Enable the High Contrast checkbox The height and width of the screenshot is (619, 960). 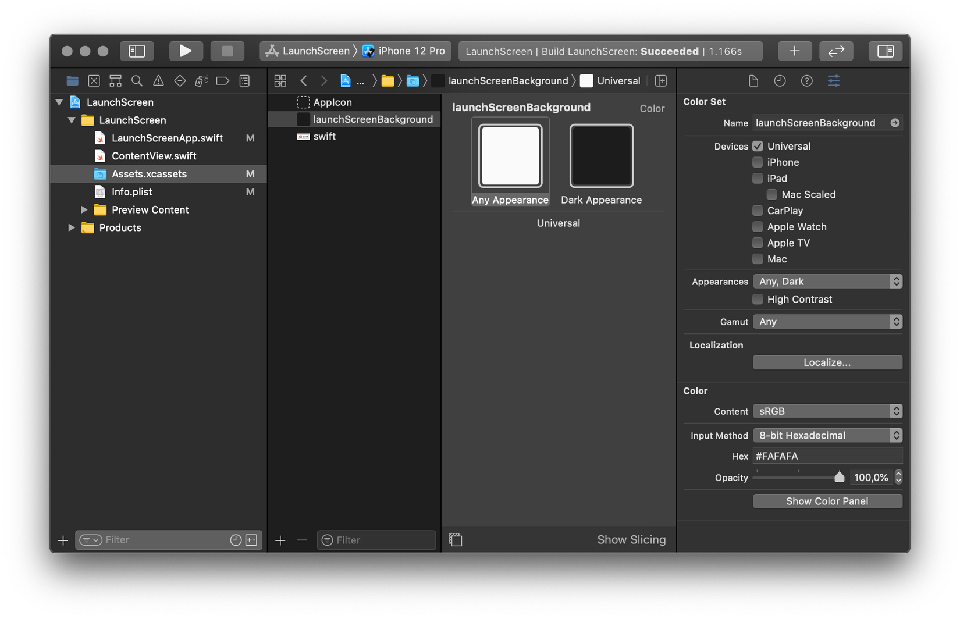coord(758,299)
